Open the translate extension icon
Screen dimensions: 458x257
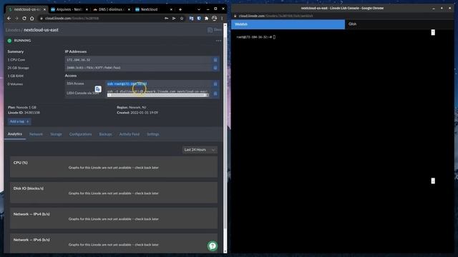click(x=191, y=19)
